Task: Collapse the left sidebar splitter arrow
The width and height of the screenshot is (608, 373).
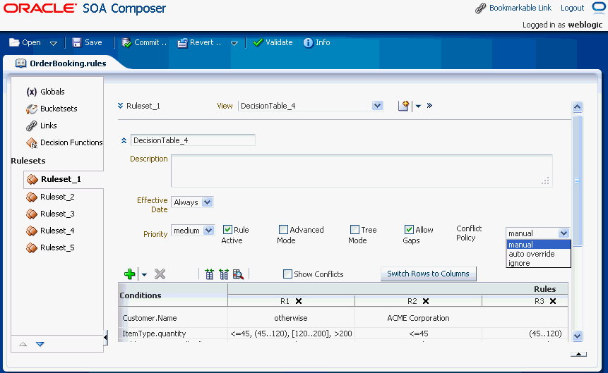Action: coord(105,338)
